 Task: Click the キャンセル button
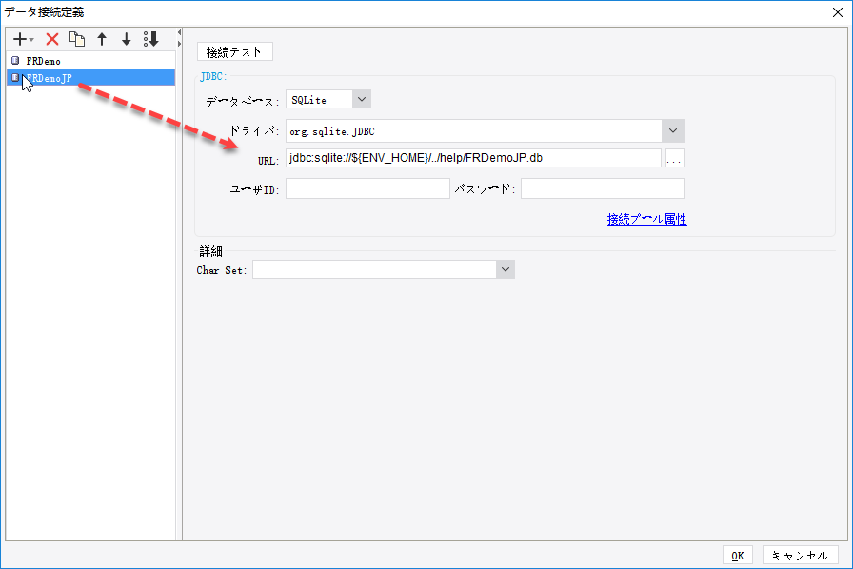point(801,556)
